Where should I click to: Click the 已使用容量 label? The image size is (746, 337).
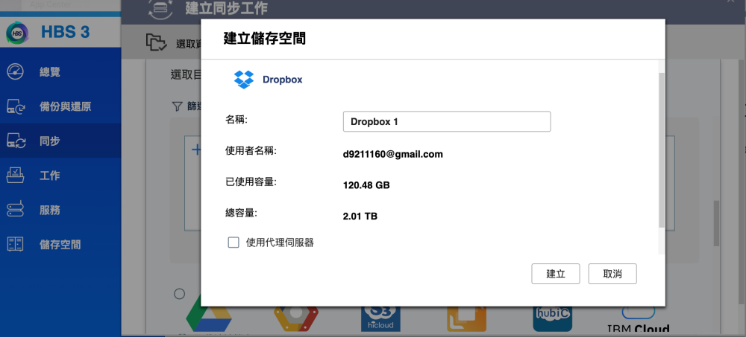251,182
